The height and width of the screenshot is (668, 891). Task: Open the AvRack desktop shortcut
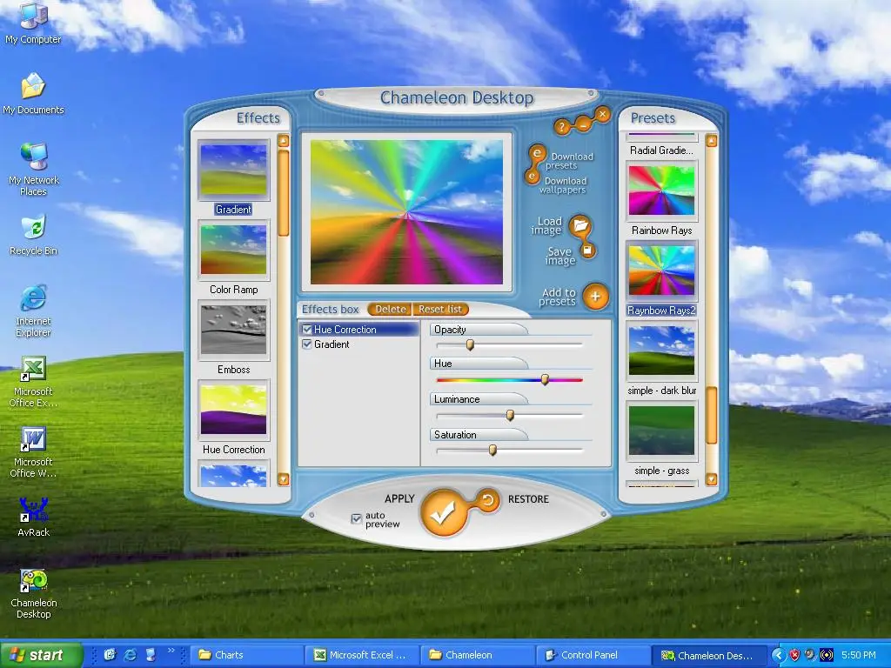tap(33, 517)
